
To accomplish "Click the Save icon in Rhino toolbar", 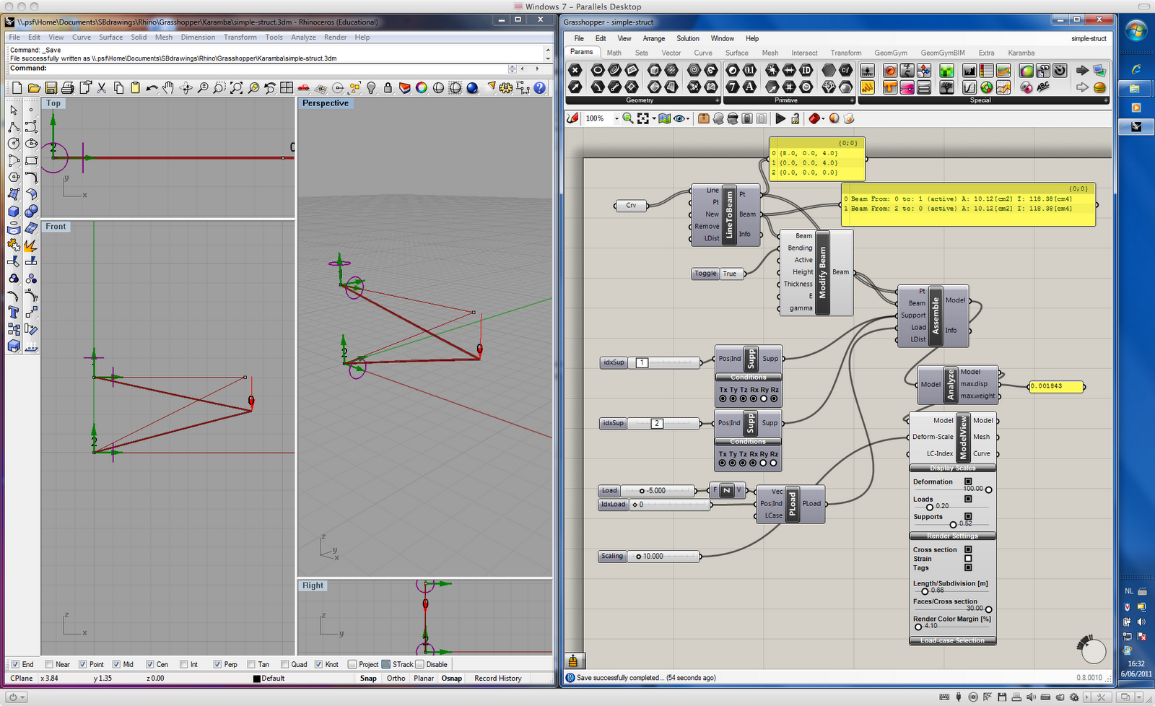I will (51, 88).
